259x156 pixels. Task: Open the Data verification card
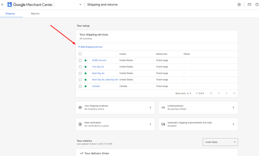pos(115,124)
